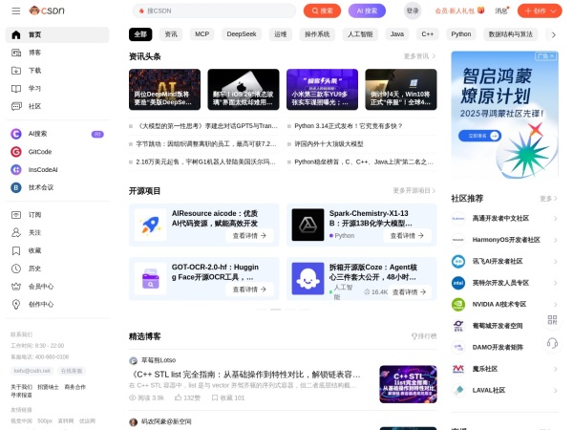The image size is (573, 430).
Task: Click AIResource aicode rocket icon
Action: point(151,225)
